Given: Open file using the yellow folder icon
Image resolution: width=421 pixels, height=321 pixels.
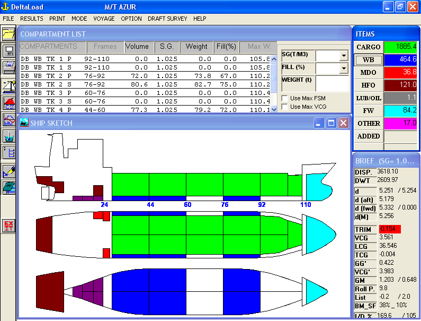Looking at the screenshot, I should (8, 34).
